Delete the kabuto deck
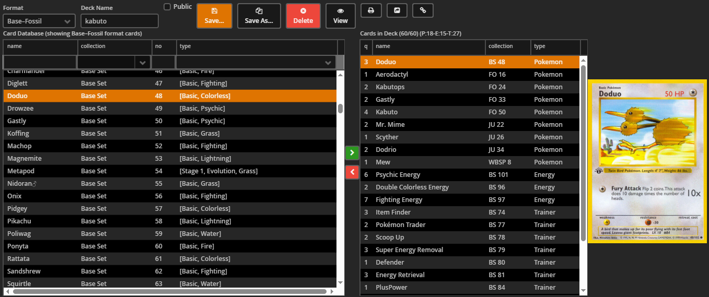The width and height of the screenshot is (709, 297). (x=303, y=16)
